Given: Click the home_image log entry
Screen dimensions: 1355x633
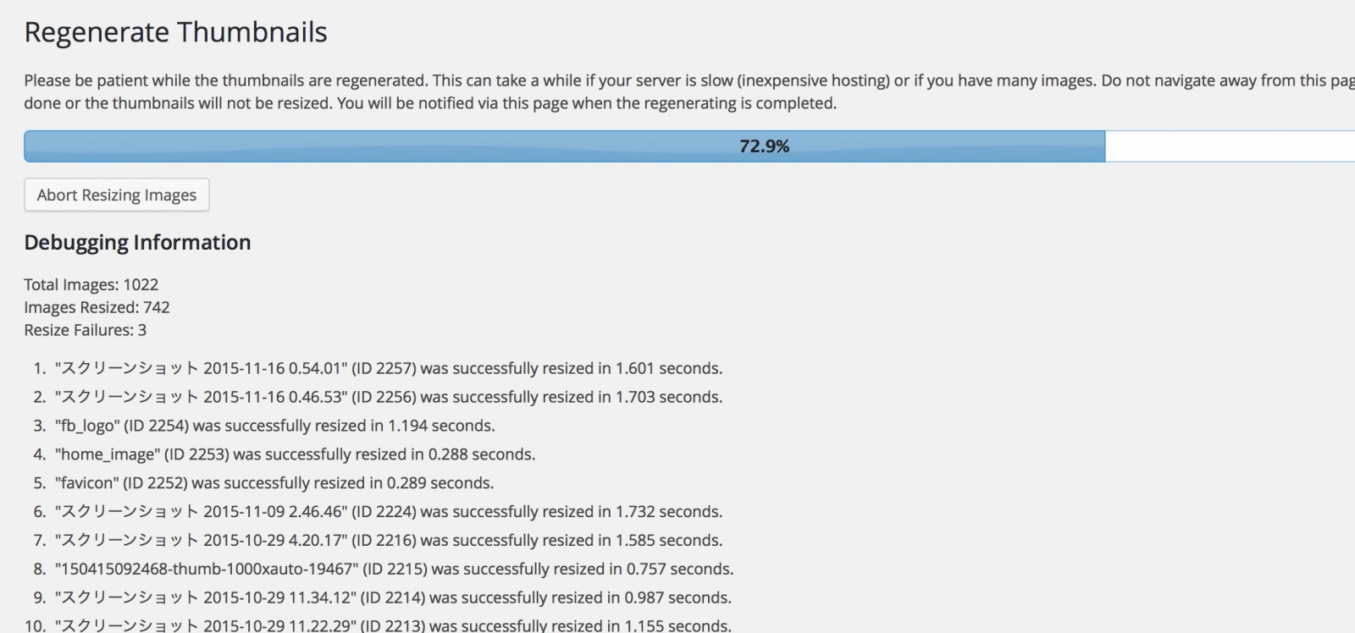Looking at the screenshot, I should coord(296,454).
